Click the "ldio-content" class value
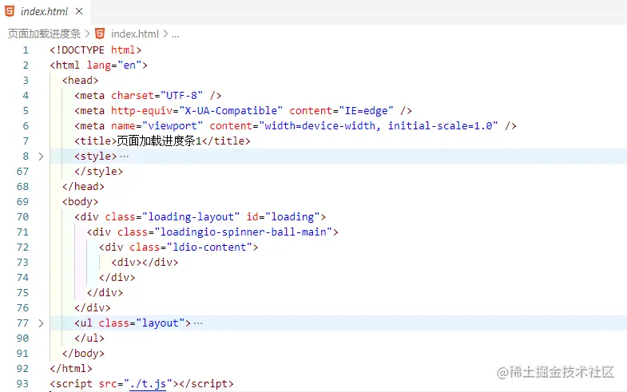 point(209,247)
